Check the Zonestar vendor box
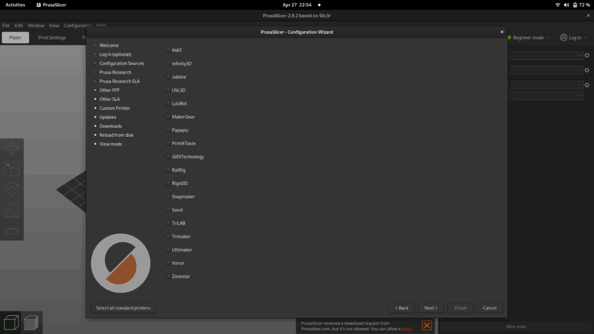Image resolution: width=594 pixels, height=334 pixels. coord(168,276)
